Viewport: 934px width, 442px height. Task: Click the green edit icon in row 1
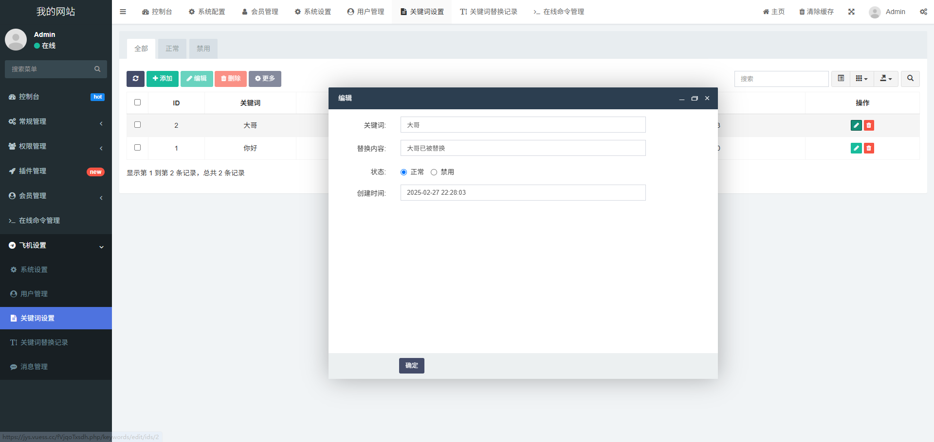click(856, 148)
